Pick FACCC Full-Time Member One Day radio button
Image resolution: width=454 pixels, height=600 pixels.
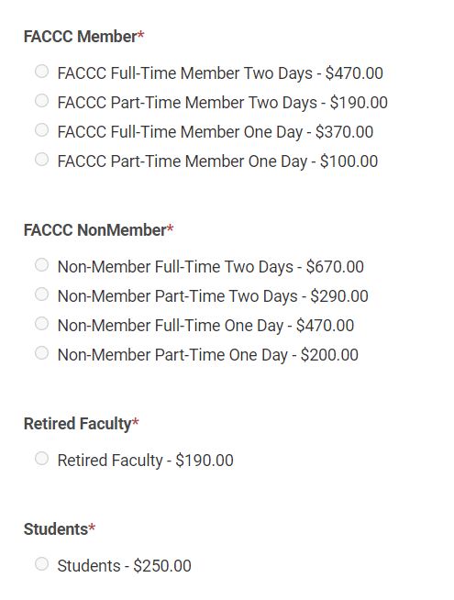(41, 129)
